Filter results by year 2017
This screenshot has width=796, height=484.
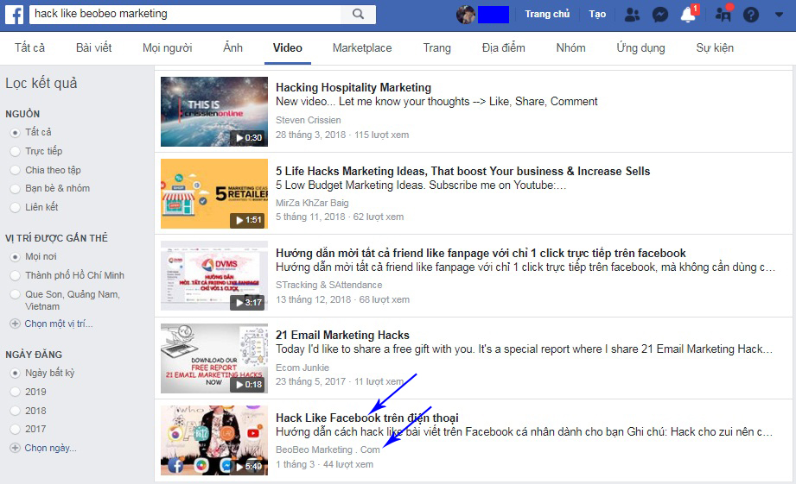pos(16,430)
